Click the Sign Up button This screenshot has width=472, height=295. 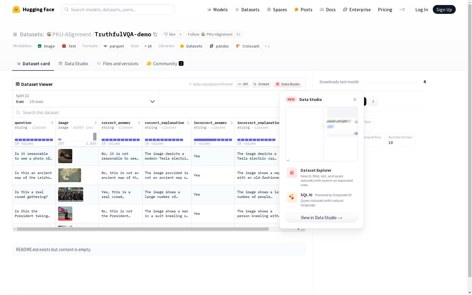(x=444, y=9)
